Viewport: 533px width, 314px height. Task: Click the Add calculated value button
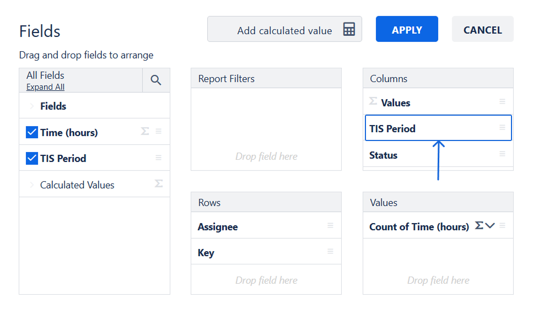284,30
